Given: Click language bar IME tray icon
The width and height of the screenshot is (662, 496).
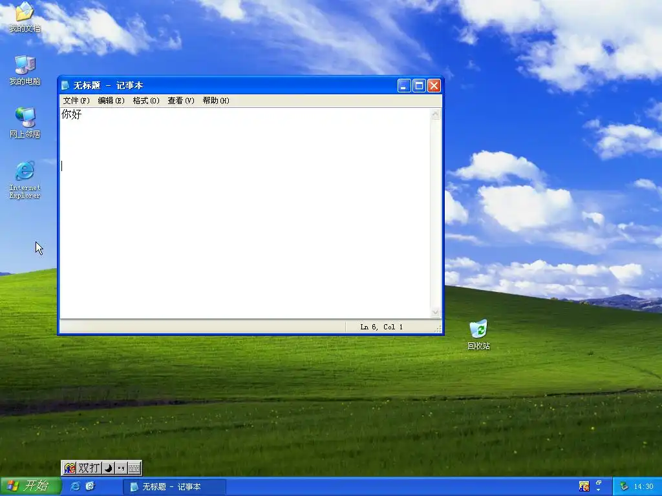Looking at the screenshot, I should (584, 486).
